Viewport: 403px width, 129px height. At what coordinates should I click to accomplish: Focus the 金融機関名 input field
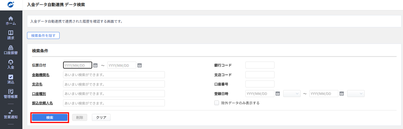114,75
